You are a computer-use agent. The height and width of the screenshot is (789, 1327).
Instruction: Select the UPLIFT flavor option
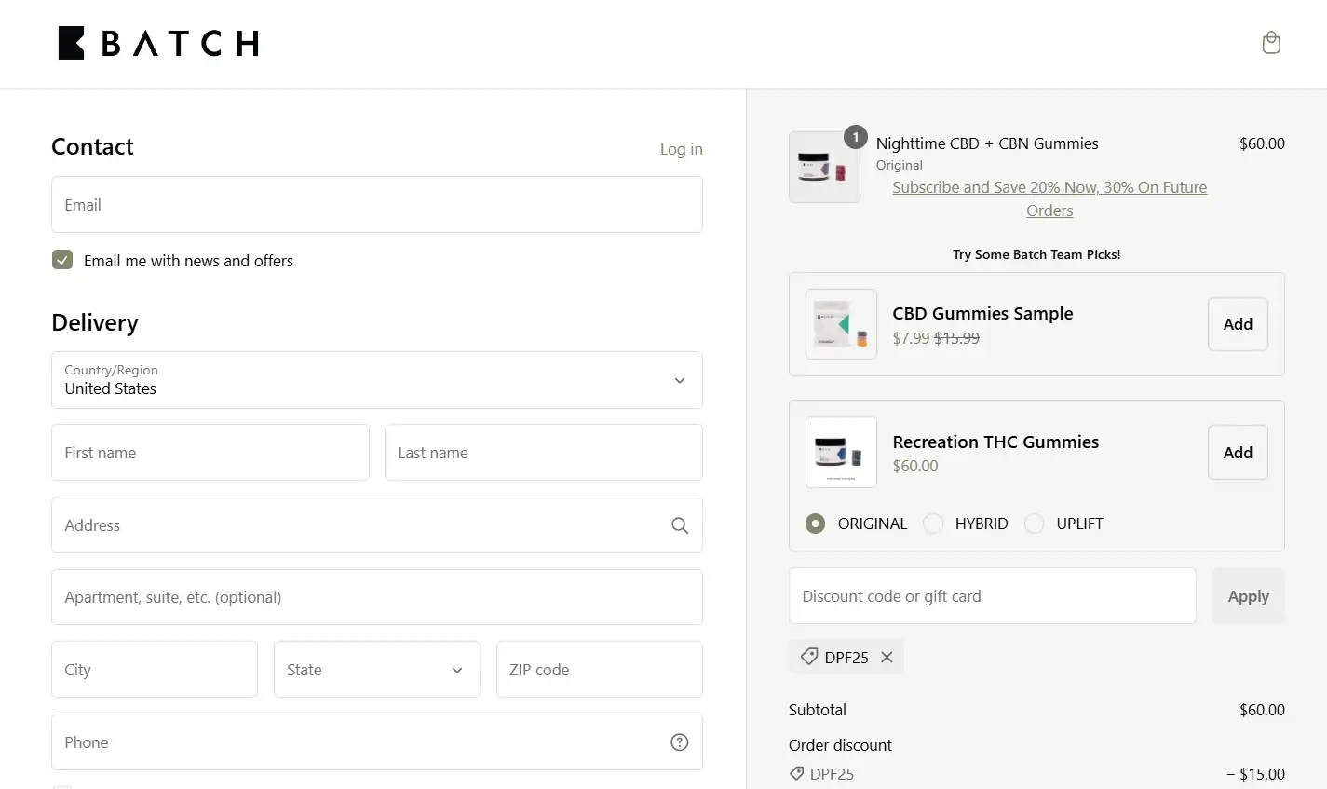point(1034,524)
